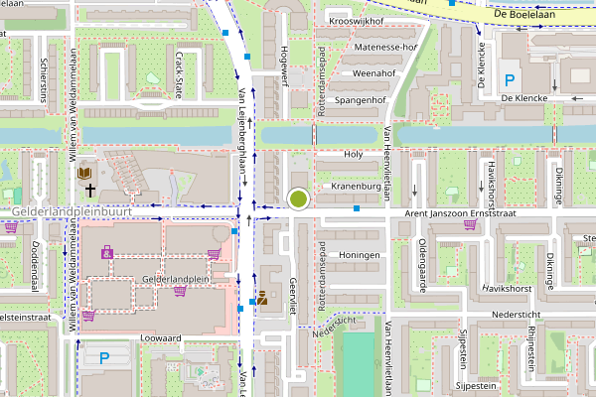596x397 pixels.
Task: Click the parking icon below Loowaard
Action: (104, 358)
